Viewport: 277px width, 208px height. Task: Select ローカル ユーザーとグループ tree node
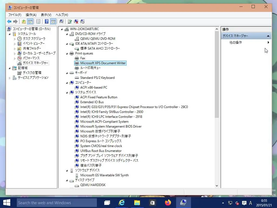pos(39,53)
